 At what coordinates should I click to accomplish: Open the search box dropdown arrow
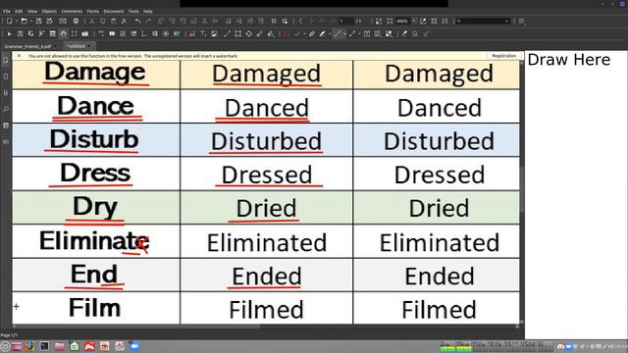click(506, 21)
